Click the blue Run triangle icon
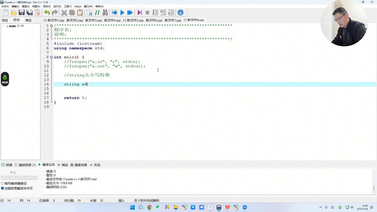377x212 pixels. 122,13
